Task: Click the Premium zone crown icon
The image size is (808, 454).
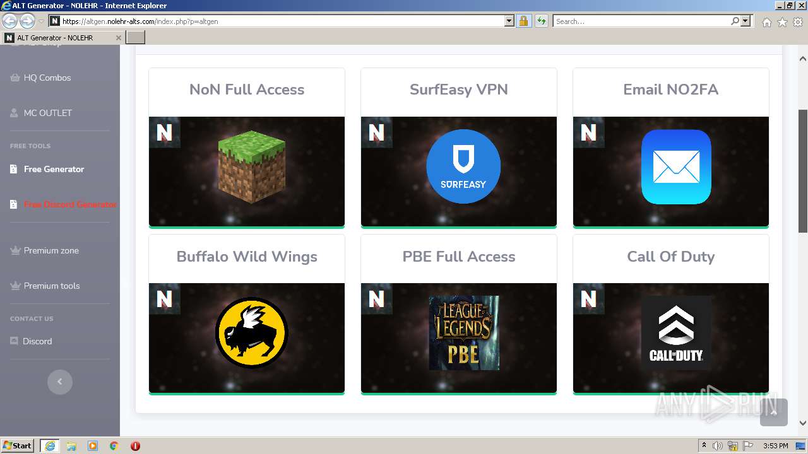Action: coord(16,250)
